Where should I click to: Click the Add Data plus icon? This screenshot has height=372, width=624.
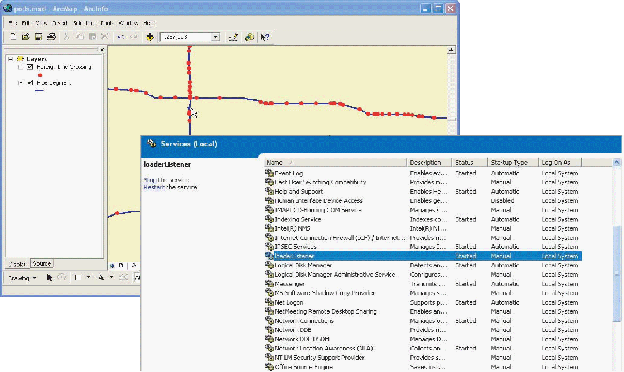[149, 37]
